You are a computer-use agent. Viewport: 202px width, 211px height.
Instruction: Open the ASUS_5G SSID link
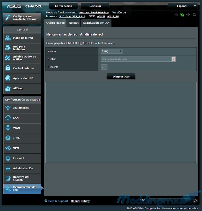[113, 16]
